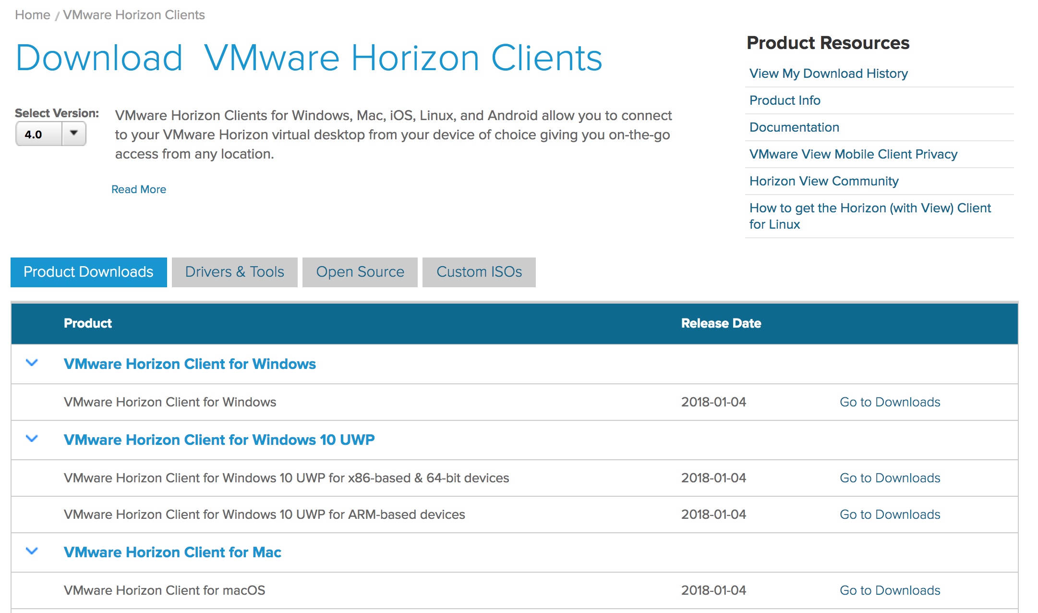This screenshot has width=1038, height=613.
Task: Go to Downloads for Horizon Client for macOS
Action: [890, 590]
